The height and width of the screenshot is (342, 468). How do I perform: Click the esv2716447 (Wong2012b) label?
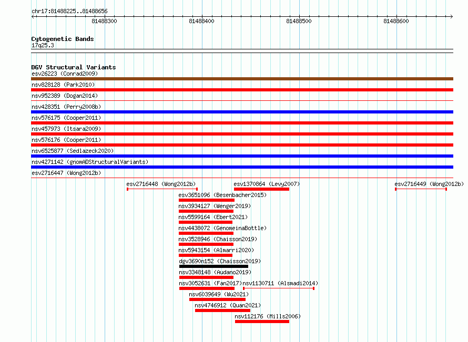(x=66, y=173)
